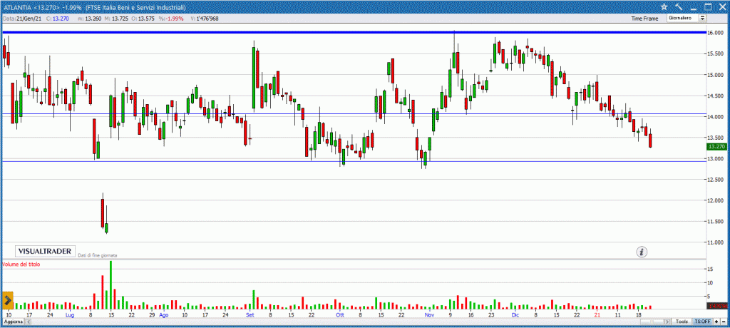Click the 'Nov' month label on axis
730x328 pixels.
tap(429, 315)
